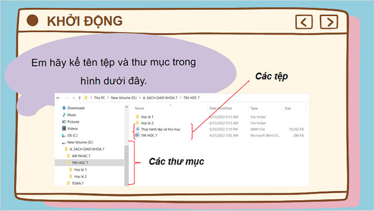Click the 286 KB size cell
The width and height of the screenshot is (374, 211).
pyautogui.click(x=299, y=136)
